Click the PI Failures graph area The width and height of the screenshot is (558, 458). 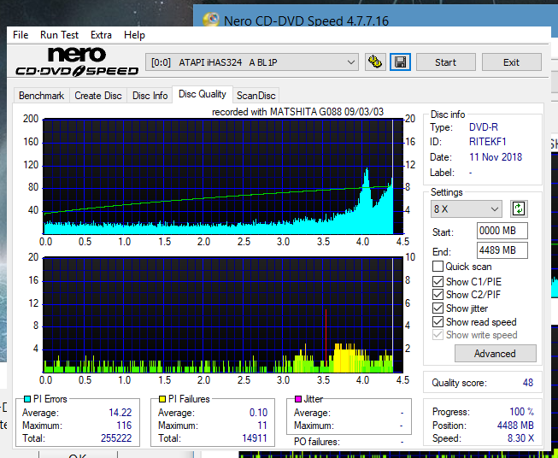(x=223, y=314)
